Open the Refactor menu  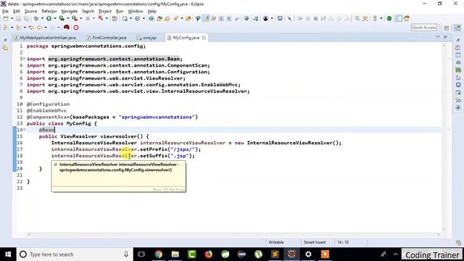pos(49,12)
